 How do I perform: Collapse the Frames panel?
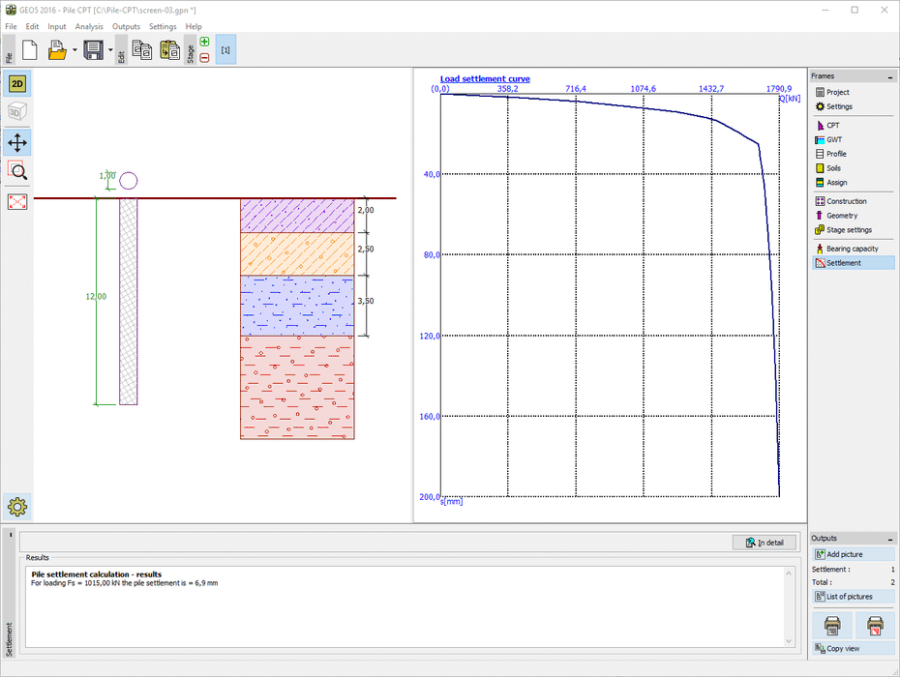click(x=891, y=75)
